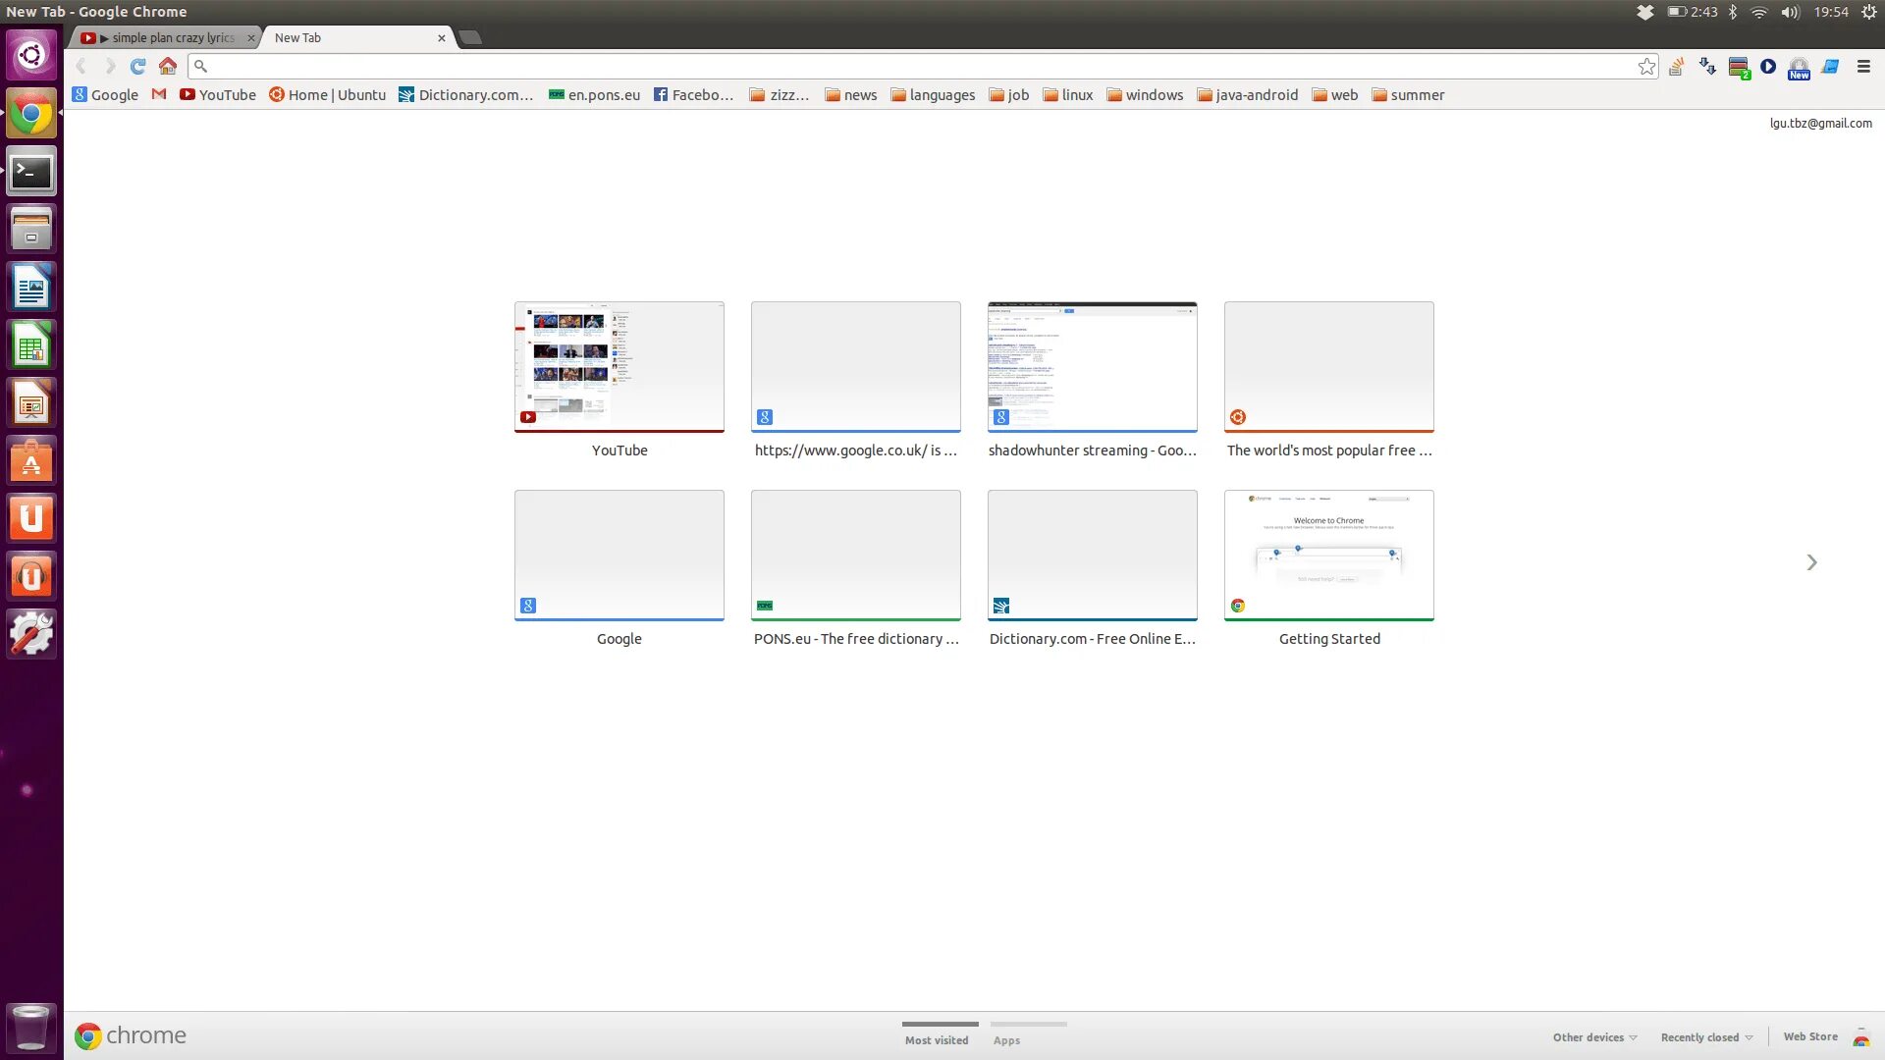
Task: Open Chrome hamburger menu
Action: [1863, 67]
